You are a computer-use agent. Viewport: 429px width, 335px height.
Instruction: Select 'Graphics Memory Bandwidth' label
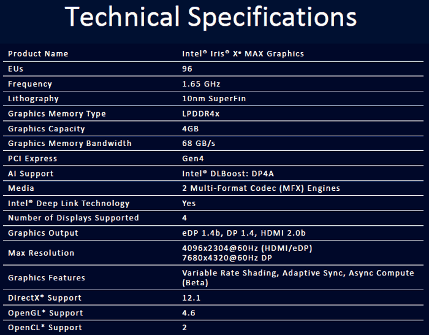(70, 143)
